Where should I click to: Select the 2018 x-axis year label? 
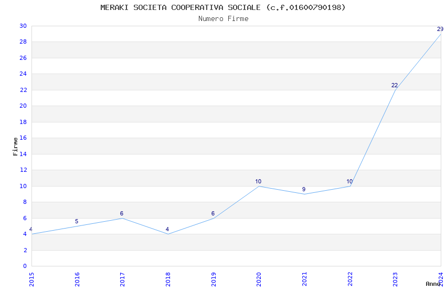(168, 280)
